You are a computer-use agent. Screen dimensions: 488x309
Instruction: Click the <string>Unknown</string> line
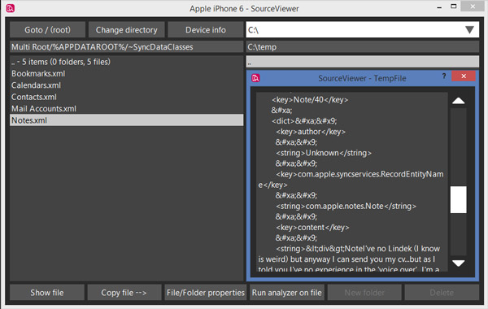(x=324, y=153)
